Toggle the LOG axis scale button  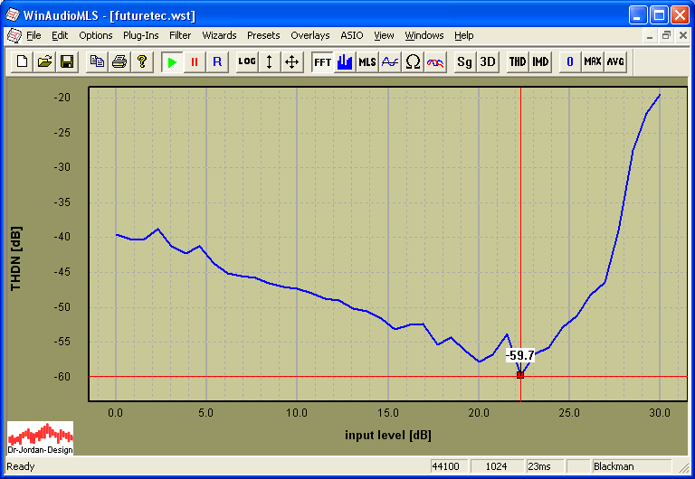coord(247,61)
